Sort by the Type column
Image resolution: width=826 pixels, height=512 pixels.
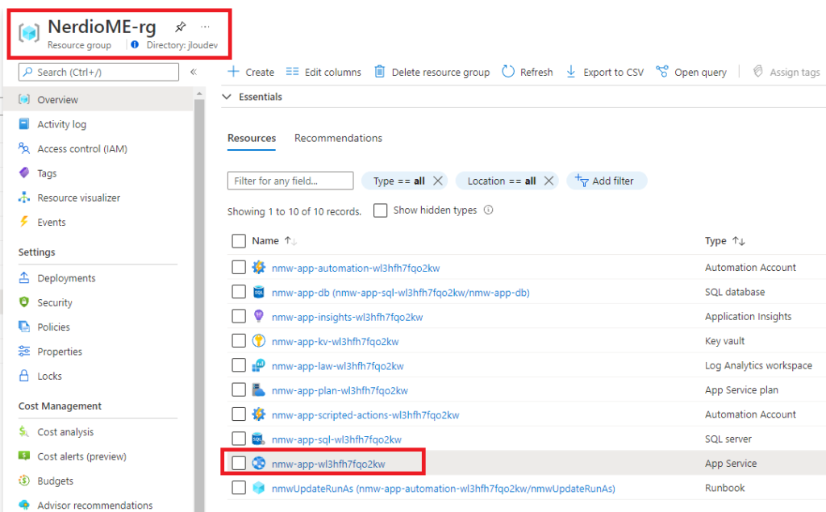pos(725,241)
